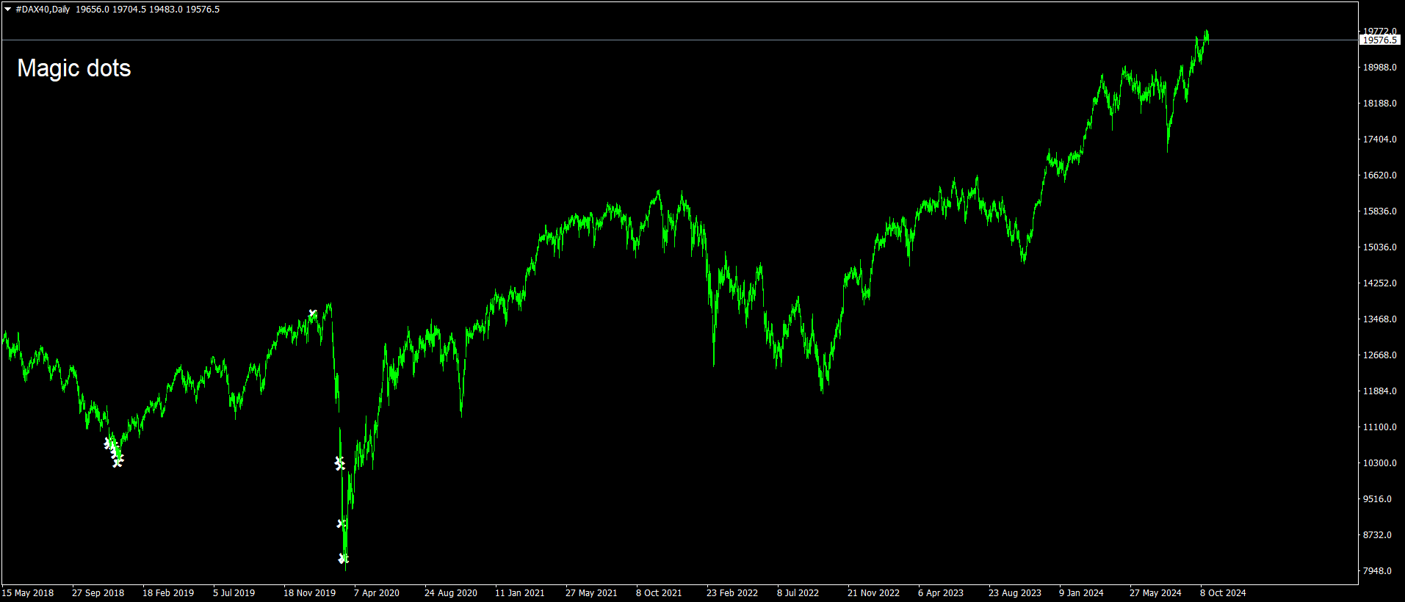This screenshot has height=602, width=1405.
Task: Click the lowest white cross at 2020 crash bottom
Action: pyautogui.click(x=342, y=559)
